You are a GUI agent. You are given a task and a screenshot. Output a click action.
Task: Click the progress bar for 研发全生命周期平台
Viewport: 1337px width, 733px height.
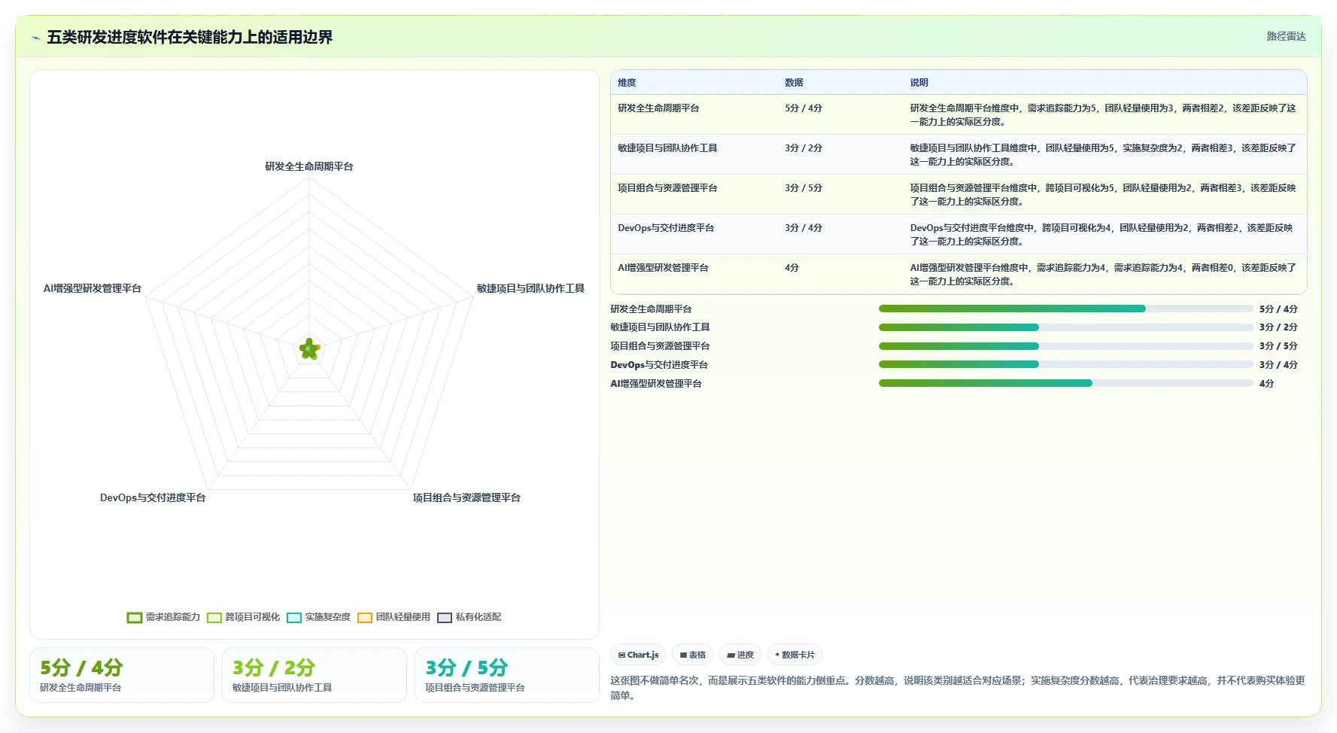(1065, 309)
